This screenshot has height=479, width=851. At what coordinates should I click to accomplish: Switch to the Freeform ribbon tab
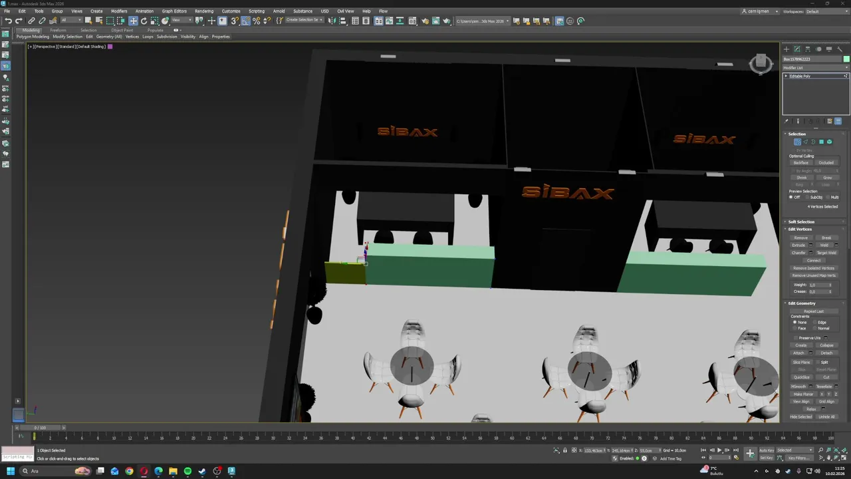58,30
